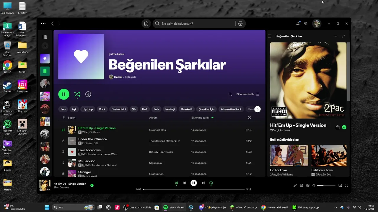Open Steam desktop shortcut
Viewport: 378px width, 212px height.
pyautogui.click(x=7, y=87)
